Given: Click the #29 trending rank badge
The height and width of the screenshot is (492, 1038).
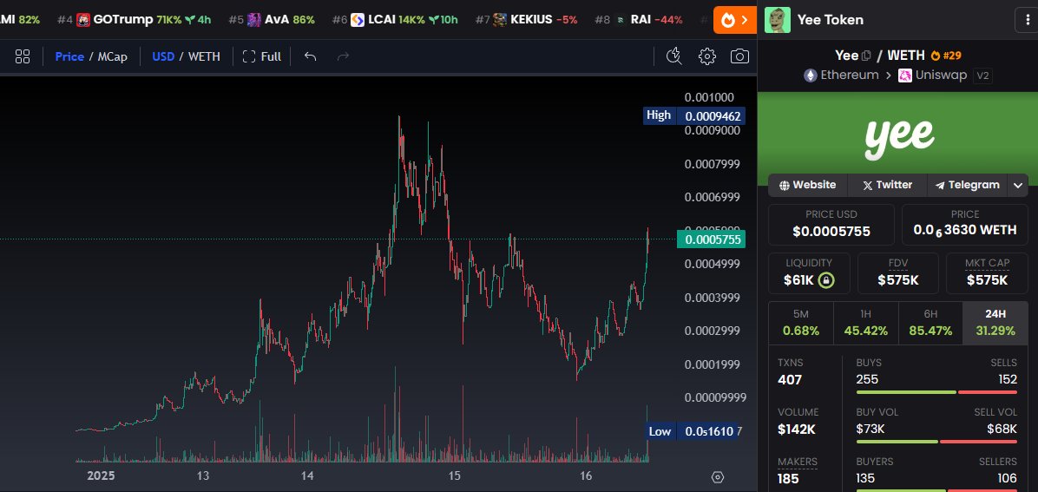Looking at the screenshot, I should pos(945,56).
